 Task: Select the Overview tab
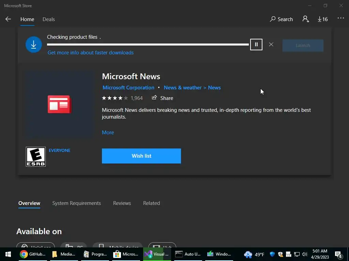[29, 203]
